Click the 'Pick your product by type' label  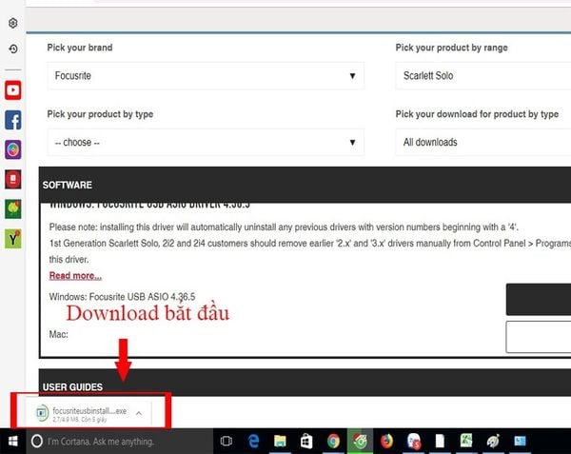pos(100,114)
